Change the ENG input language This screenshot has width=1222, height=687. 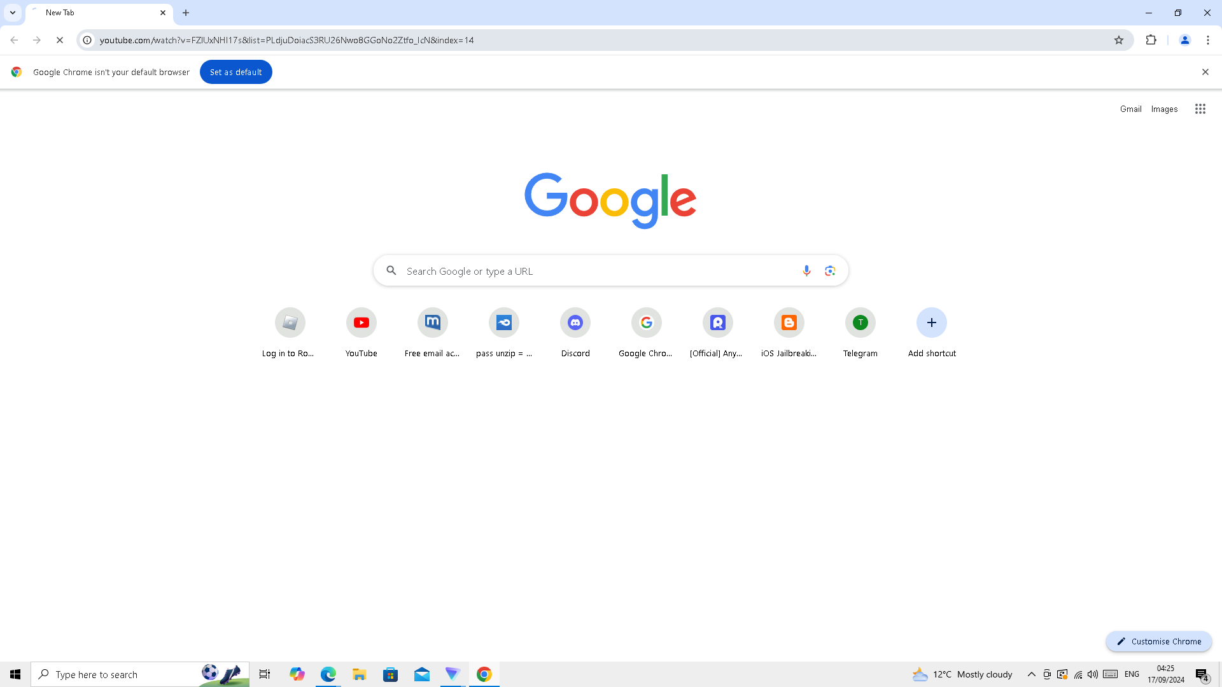click(x=1132, y=674)
